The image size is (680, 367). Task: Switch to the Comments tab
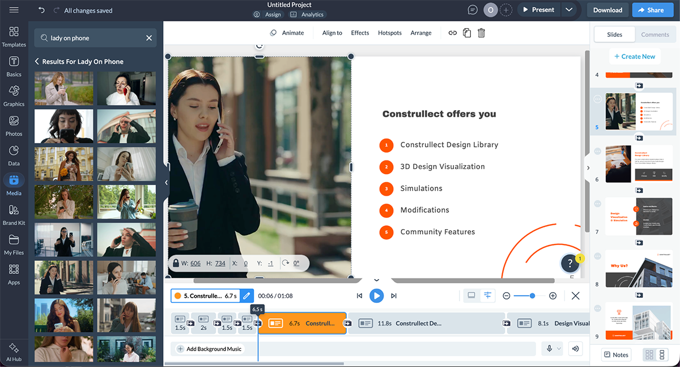[x=655, y=35]
